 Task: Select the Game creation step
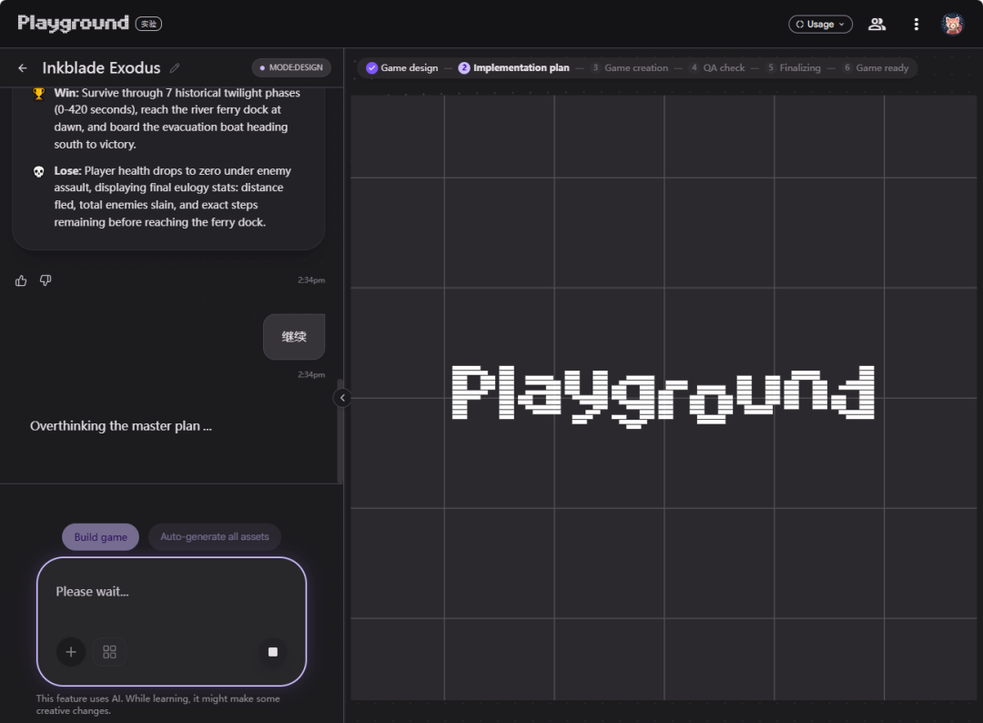coord(630,67)
